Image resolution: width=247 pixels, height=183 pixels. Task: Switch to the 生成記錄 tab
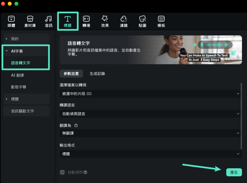97,74
